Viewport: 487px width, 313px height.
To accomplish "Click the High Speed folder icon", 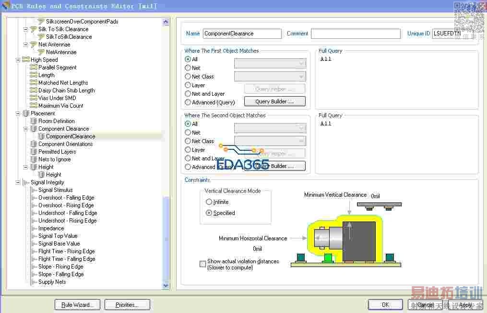I will click(x=26, y=59).
